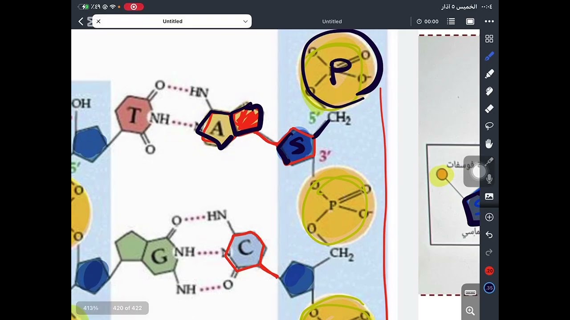This screenshot has width=570, height=320.
Task: Open the ruler tool
Action: 470,292
